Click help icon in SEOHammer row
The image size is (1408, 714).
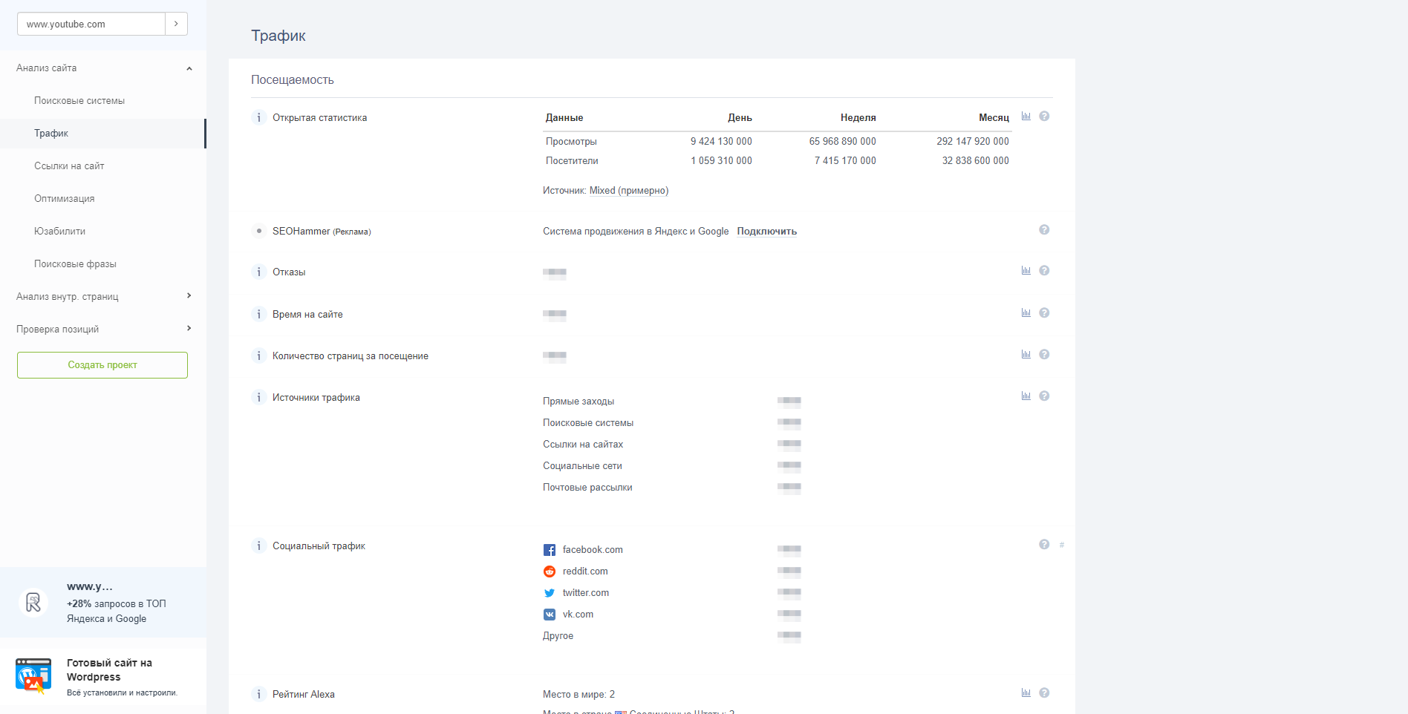click(x=1044, y=230)
